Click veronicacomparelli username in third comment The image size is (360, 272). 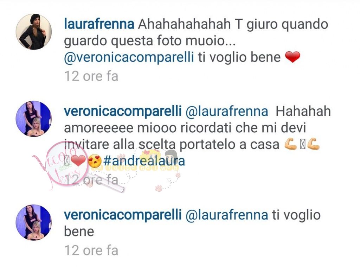coord(123,215)
